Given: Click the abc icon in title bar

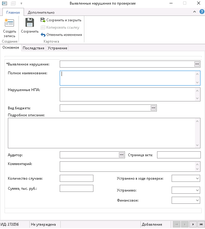Looking at the screenshot, I should pyautogui.click(x=13, y=3).
